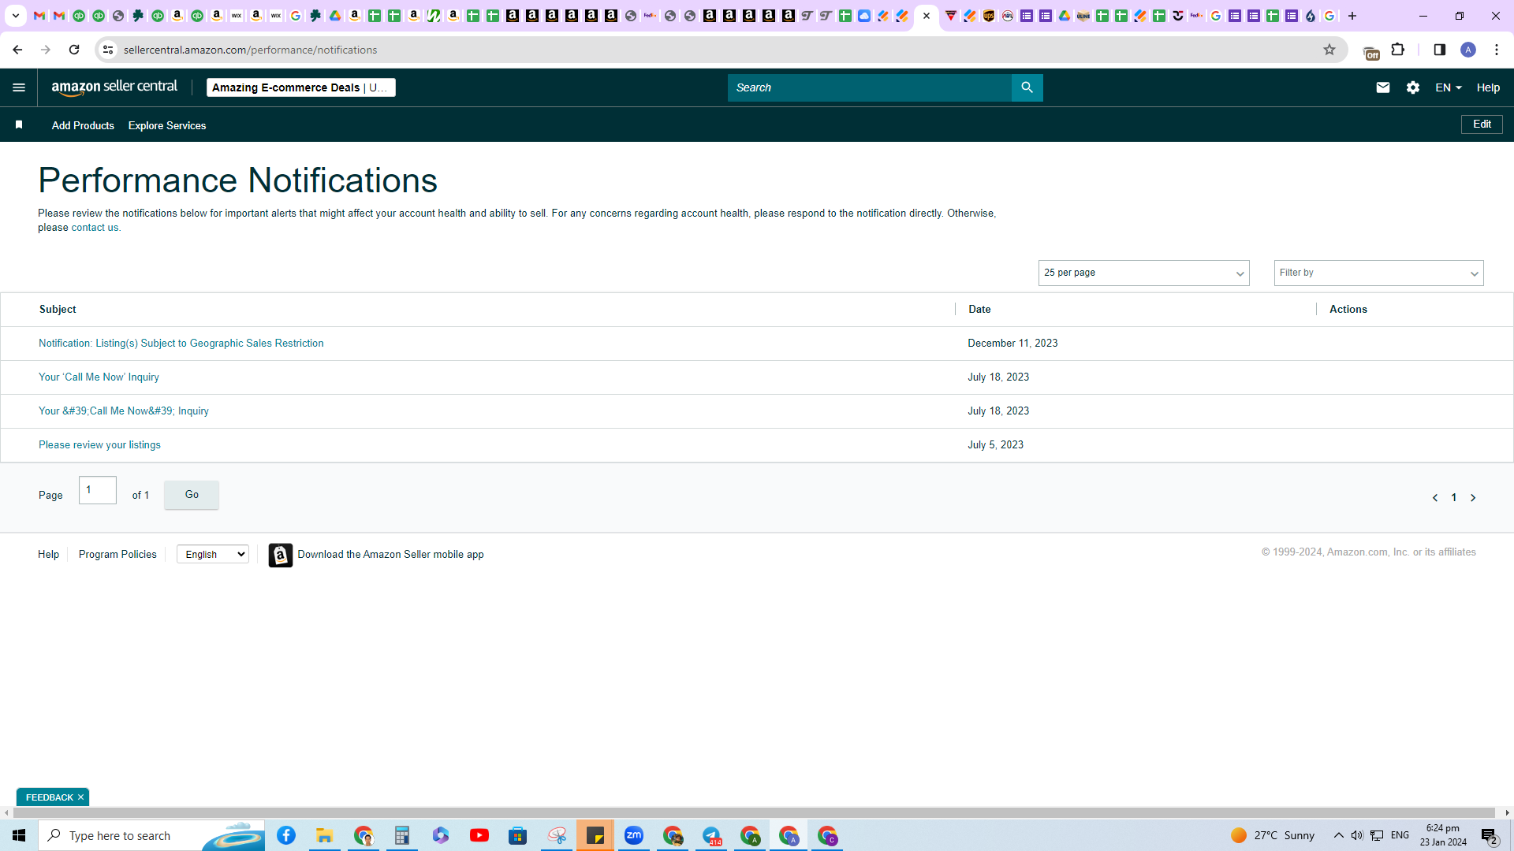Open the Chrome three-dot menu
The image size is (1514, 851).
[1496, 50]
